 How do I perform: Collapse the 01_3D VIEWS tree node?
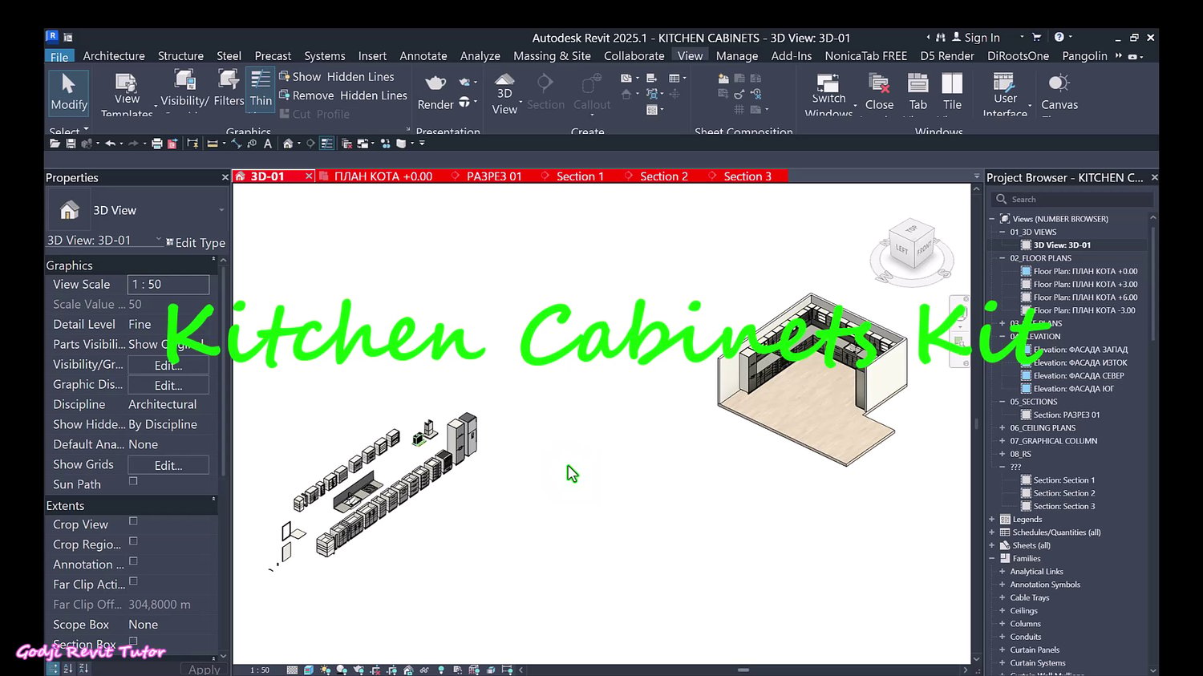[x=1003, y=232]
